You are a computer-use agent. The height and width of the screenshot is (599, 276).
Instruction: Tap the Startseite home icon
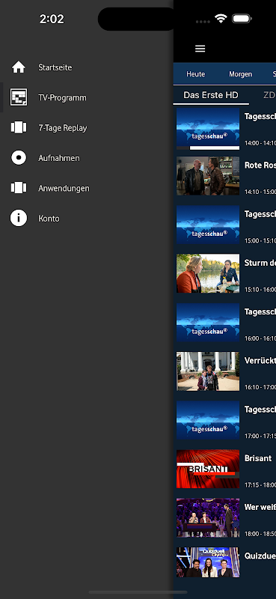(x=18, y=67)
